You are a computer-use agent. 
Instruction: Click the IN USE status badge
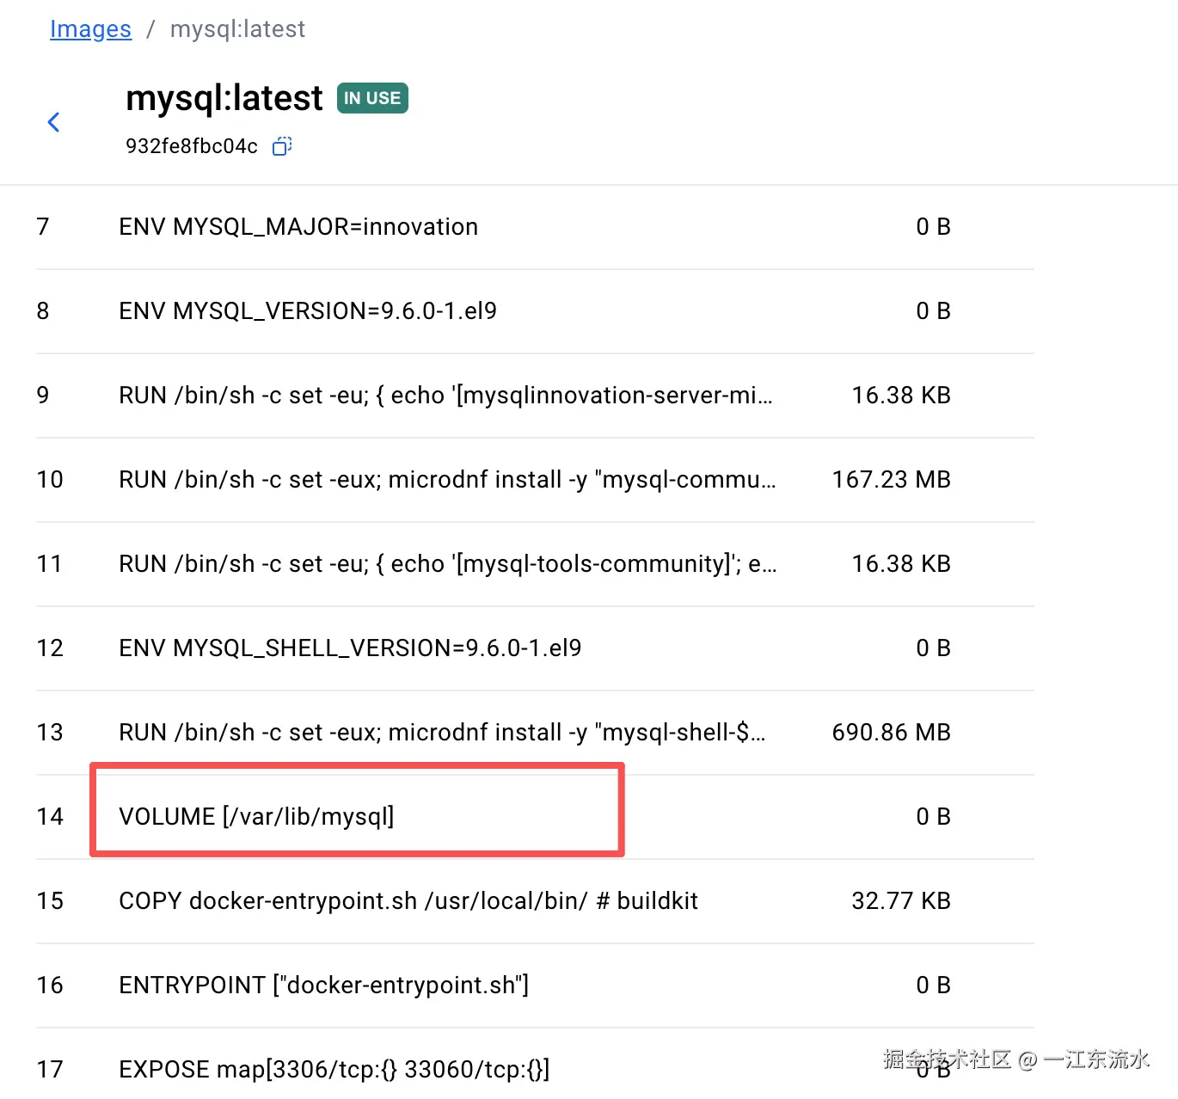point(372,98)
